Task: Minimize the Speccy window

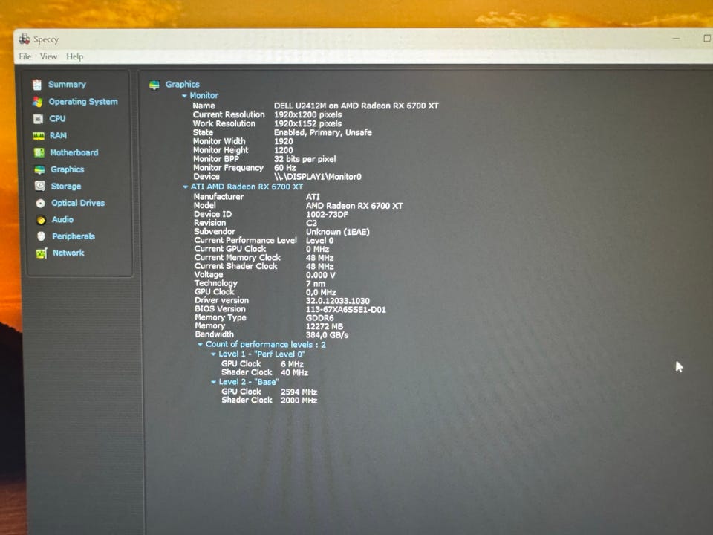Action: pyautogui.click(x=676, y=39)
